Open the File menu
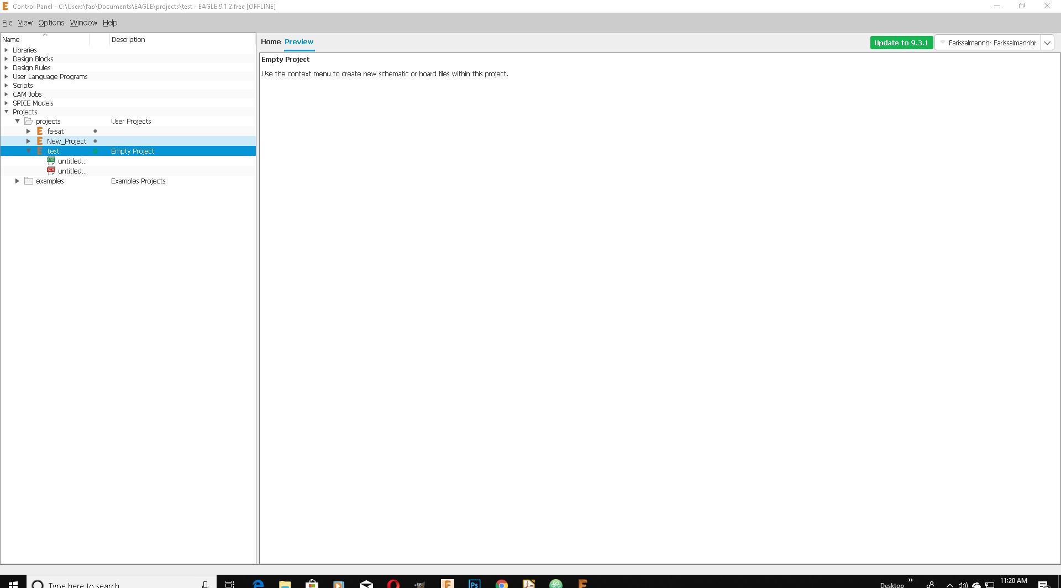The image size is (1061, 588). (x=7, y=23)
